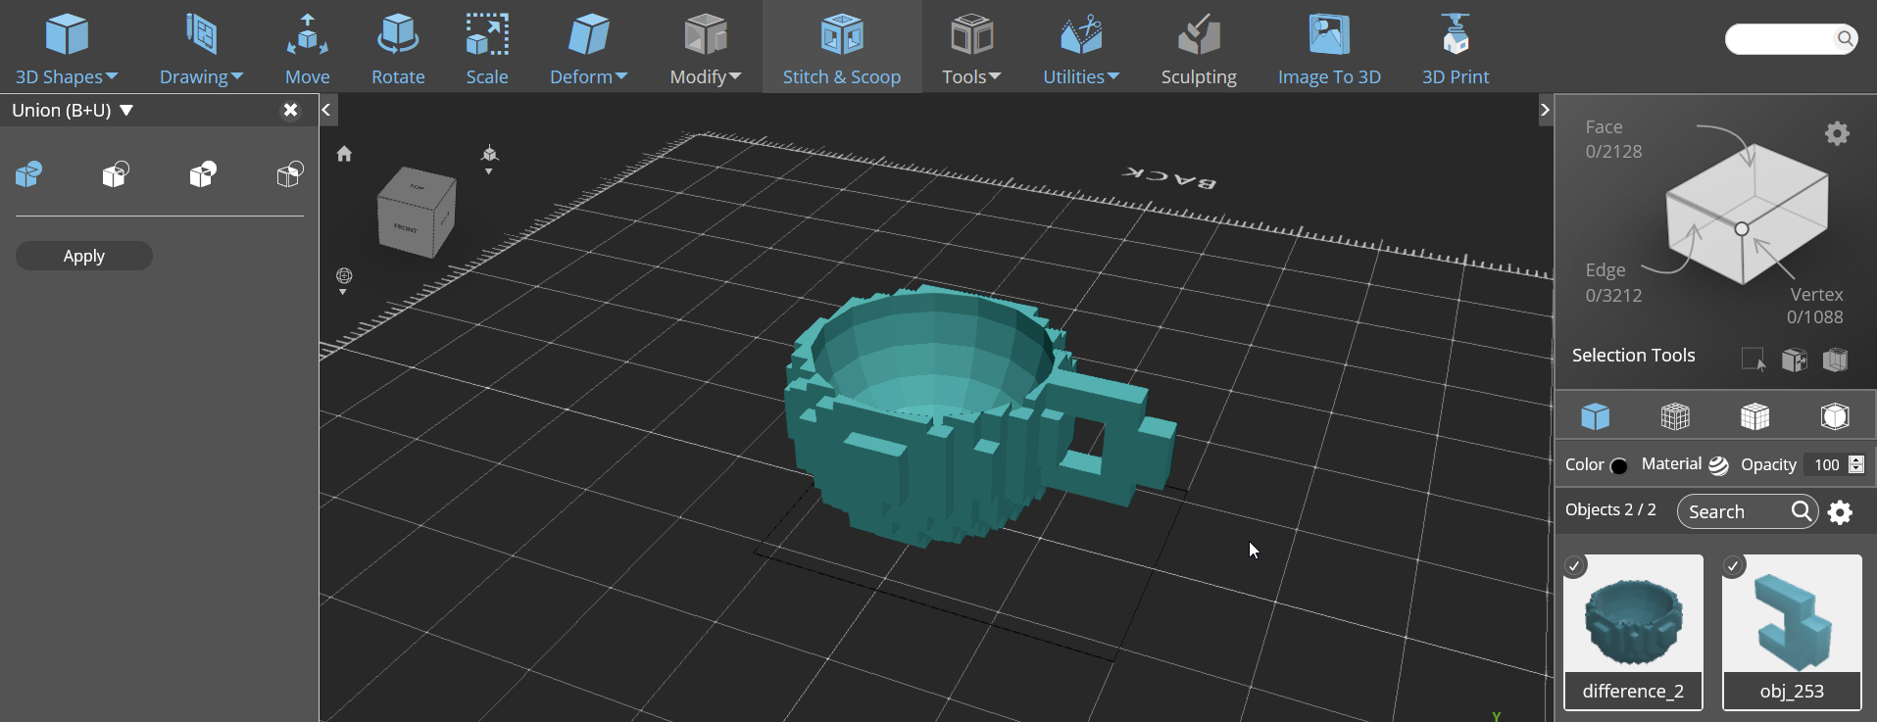Open the Sculpting tool
Viewport: 1877px width, 722px height.
pos(1199,47)
